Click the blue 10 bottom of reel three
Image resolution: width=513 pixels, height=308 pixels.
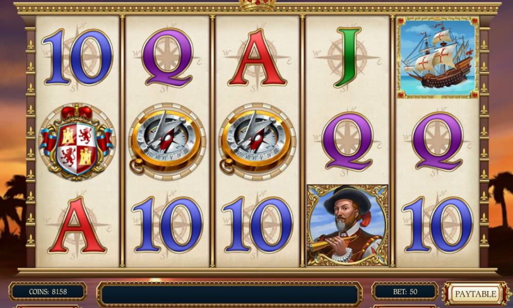257,225
